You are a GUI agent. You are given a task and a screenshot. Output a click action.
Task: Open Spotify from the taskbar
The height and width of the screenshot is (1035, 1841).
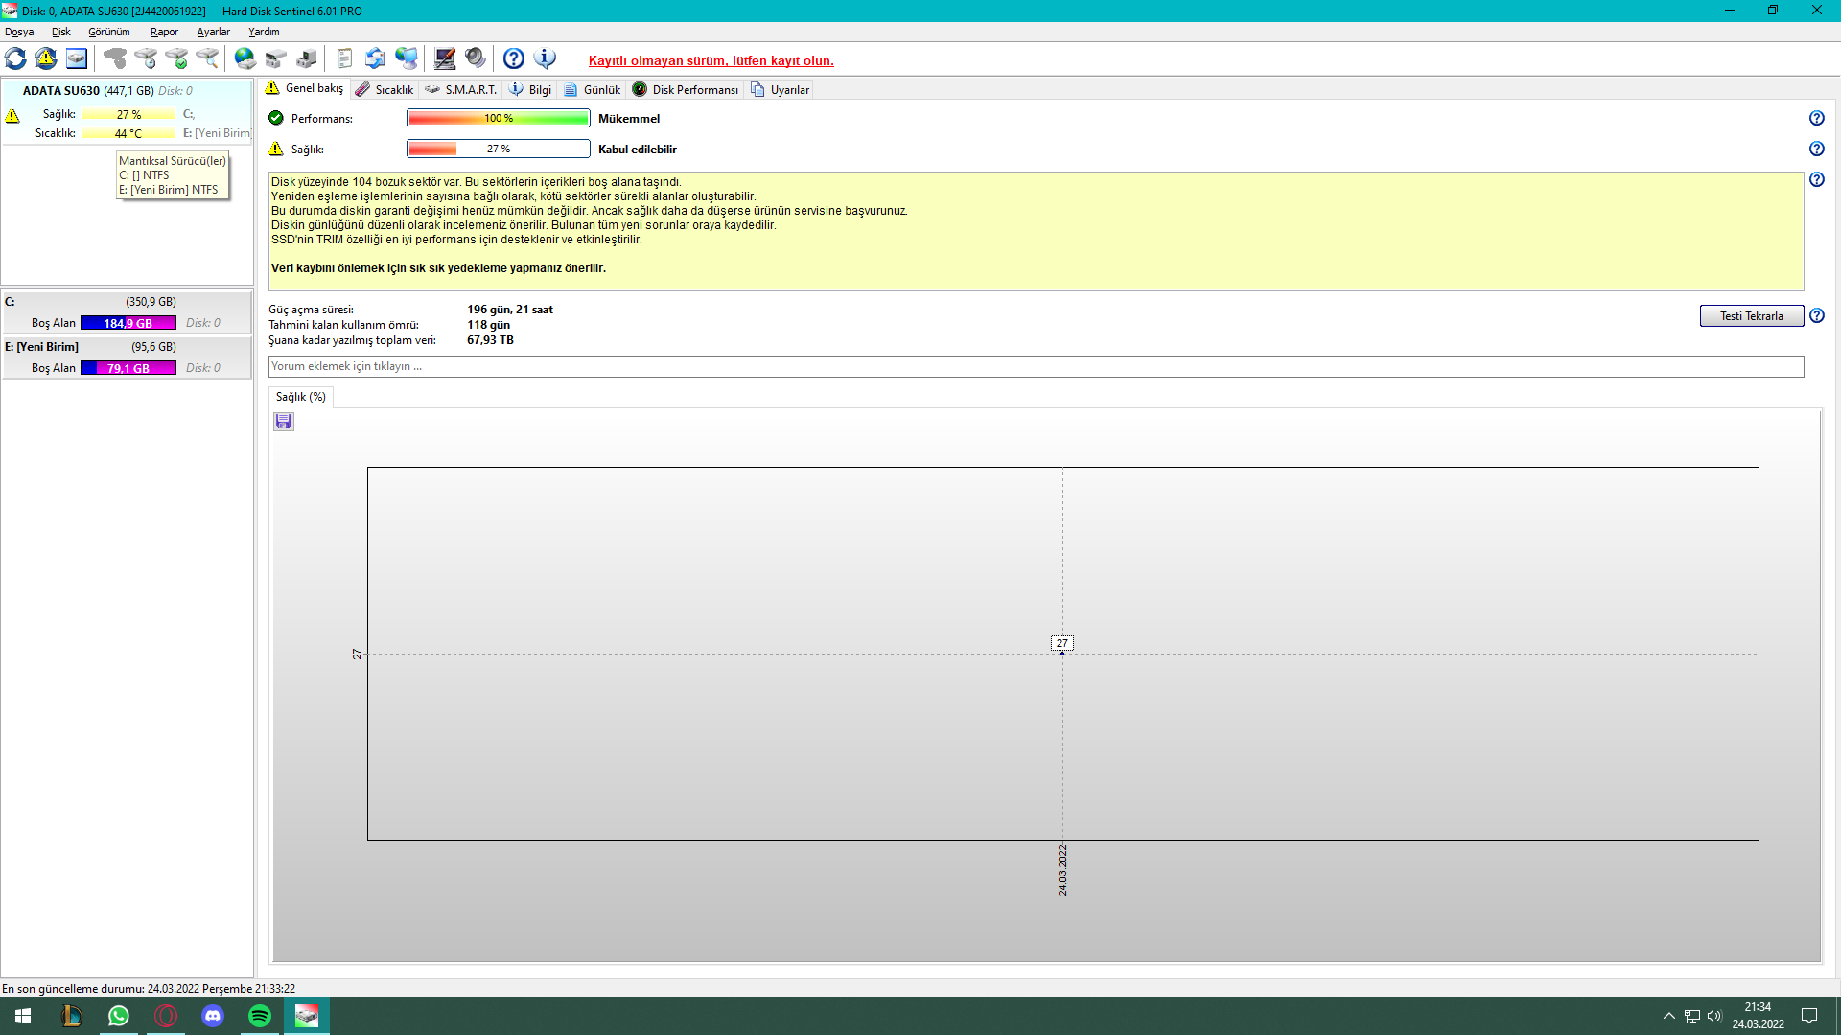[260, 1016]
